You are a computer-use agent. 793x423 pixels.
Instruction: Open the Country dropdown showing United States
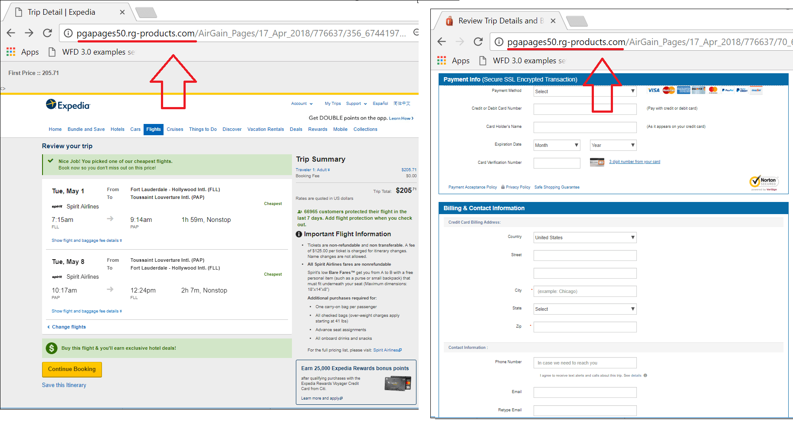585,238
